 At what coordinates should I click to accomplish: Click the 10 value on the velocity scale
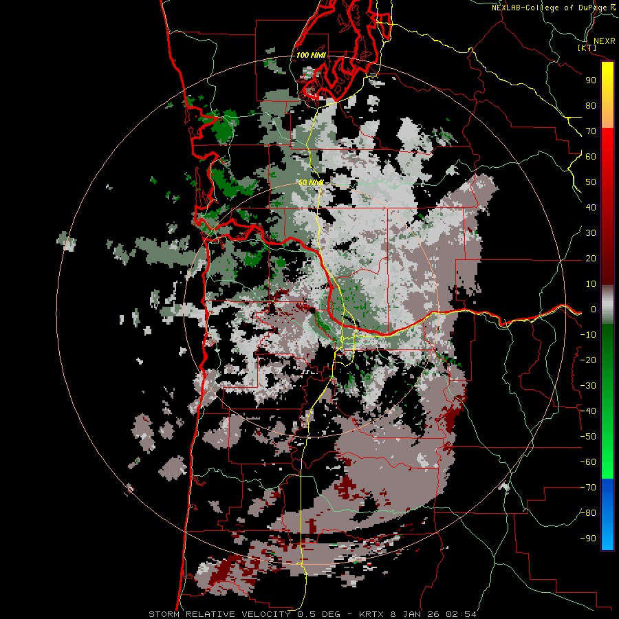(x=591, y=284)
